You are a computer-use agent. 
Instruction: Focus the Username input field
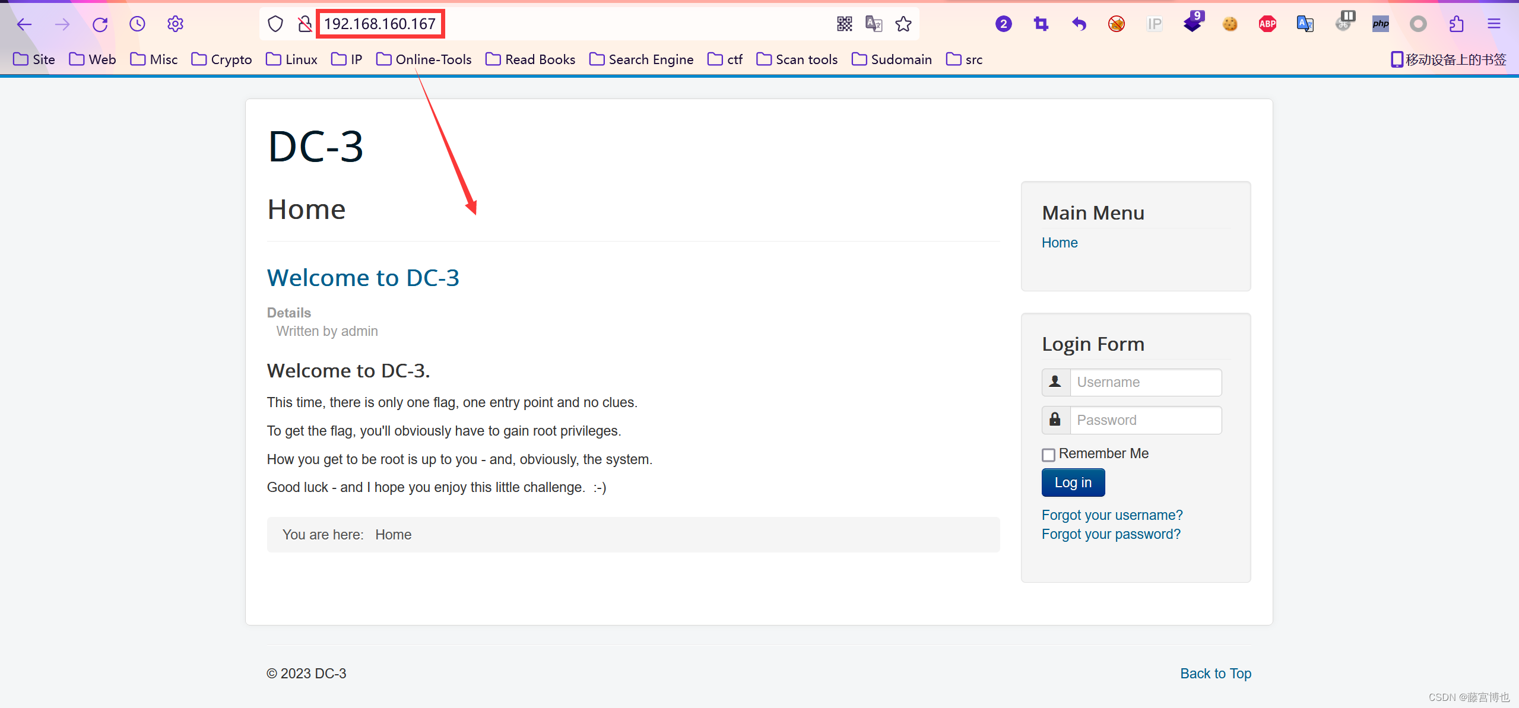1145,382
